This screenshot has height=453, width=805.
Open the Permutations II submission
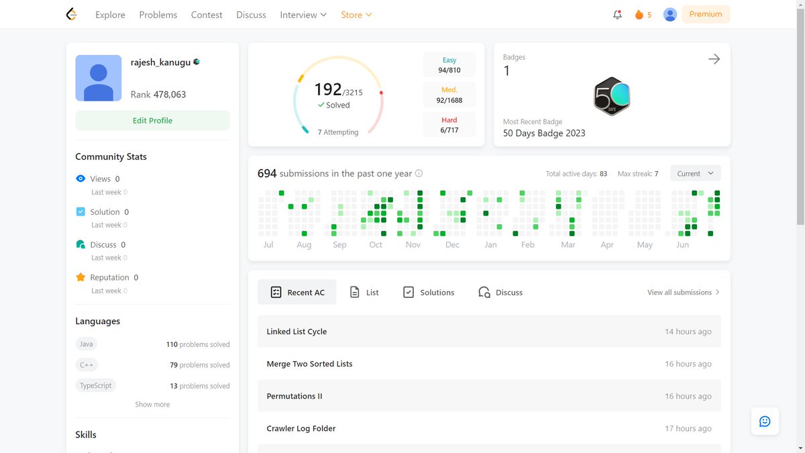pyautogui.click(x=489, y=396)
